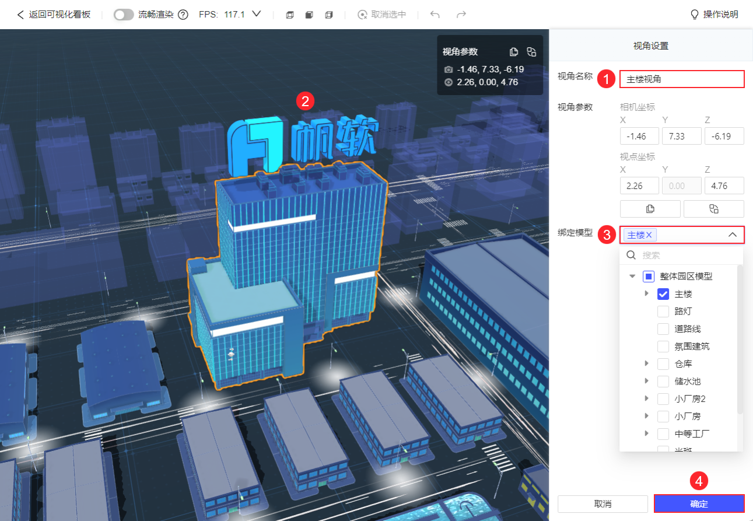The width and height of the screenshot is (753, 521).
Task: Click the 视角名称 input field
Action: 681,79
